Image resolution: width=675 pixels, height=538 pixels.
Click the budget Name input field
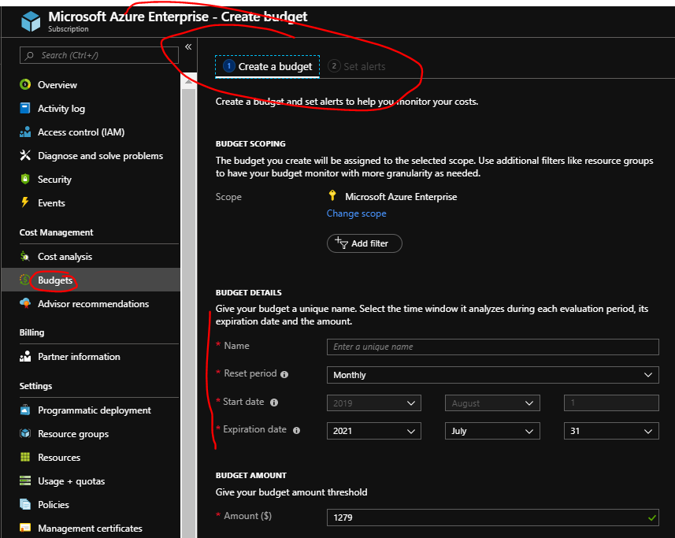click(x=492, y=347)
